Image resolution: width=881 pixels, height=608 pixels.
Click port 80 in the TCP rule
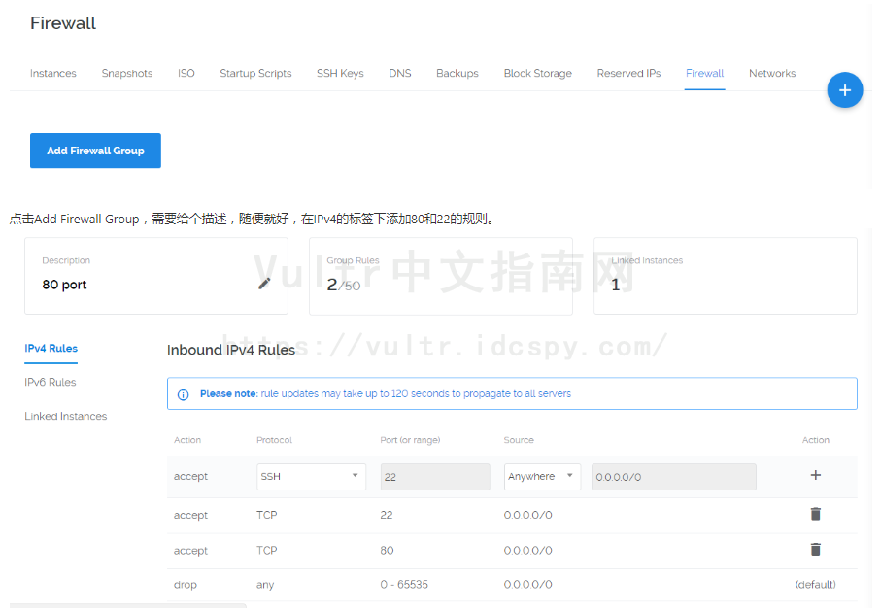387,550
